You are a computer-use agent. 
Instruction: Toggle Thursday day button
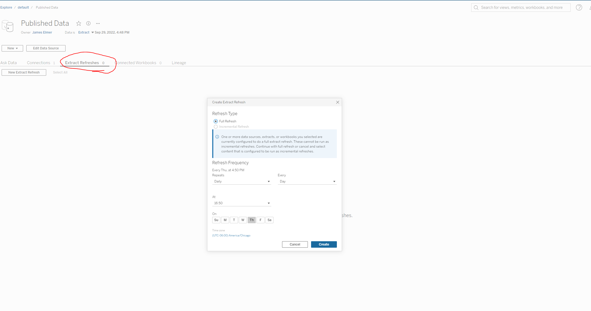pyautogui.click(x=252, y=220)
